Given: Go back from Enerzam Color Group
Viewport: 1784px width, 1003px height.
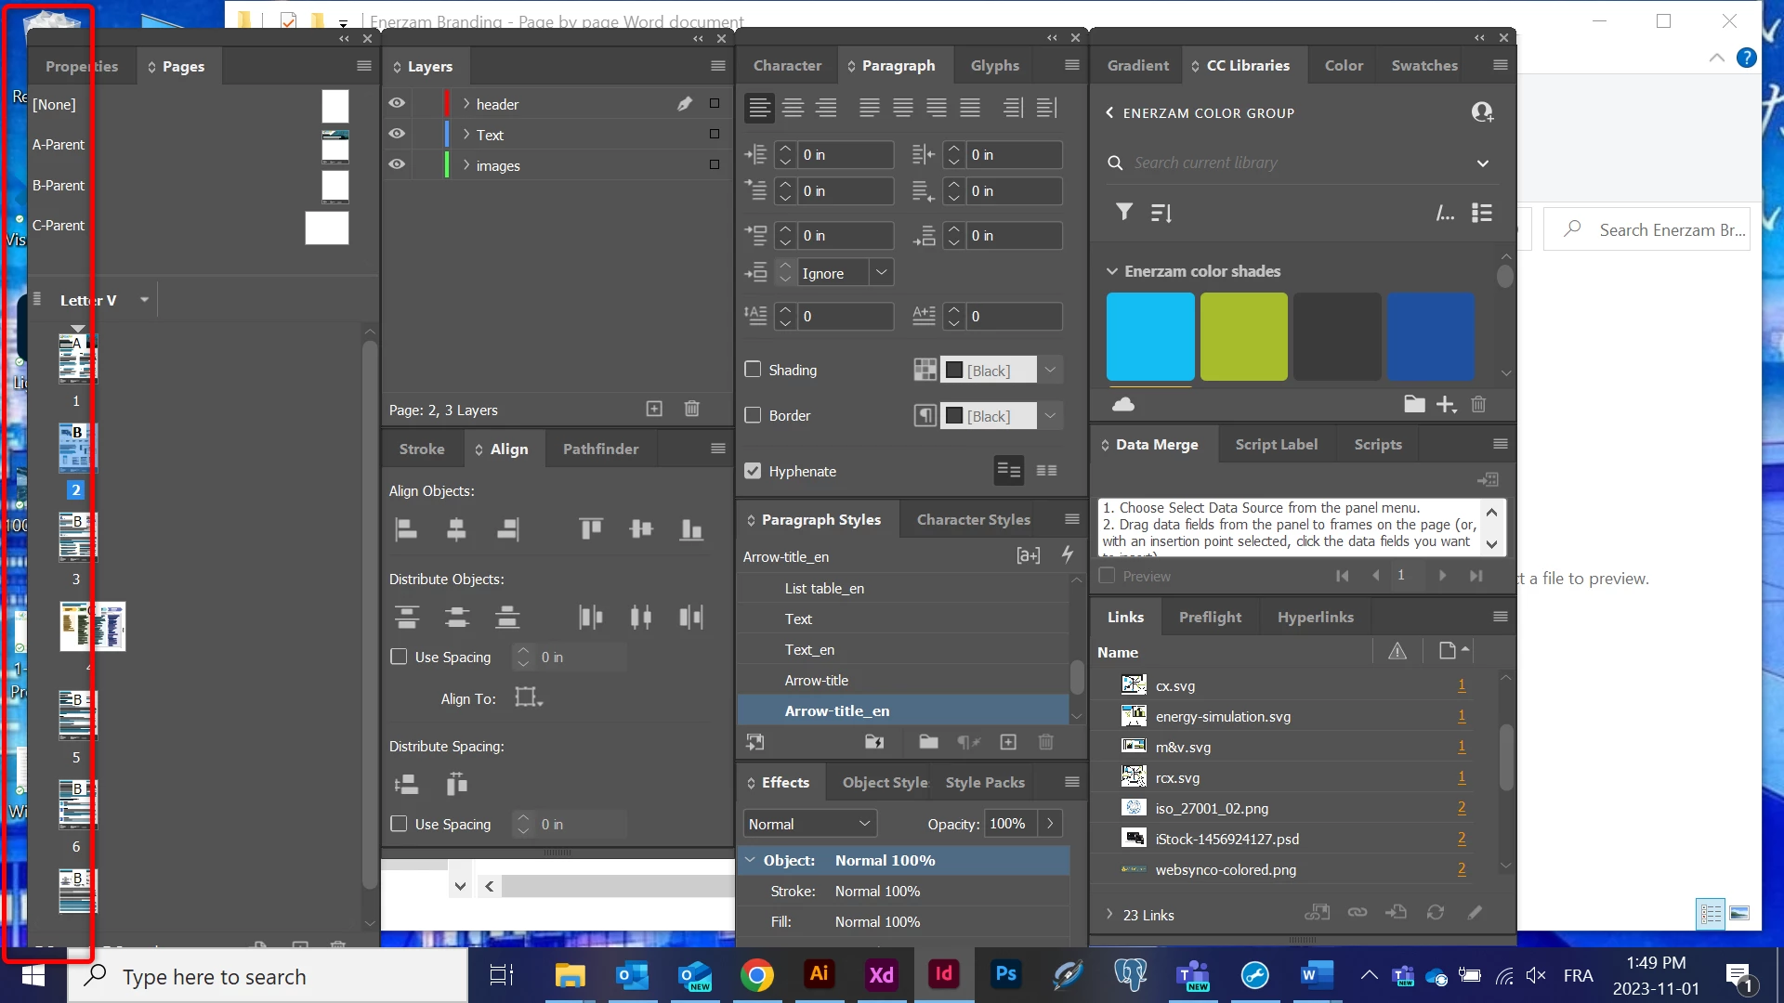Looking at the screenshot, I should tap(1109, 112).
